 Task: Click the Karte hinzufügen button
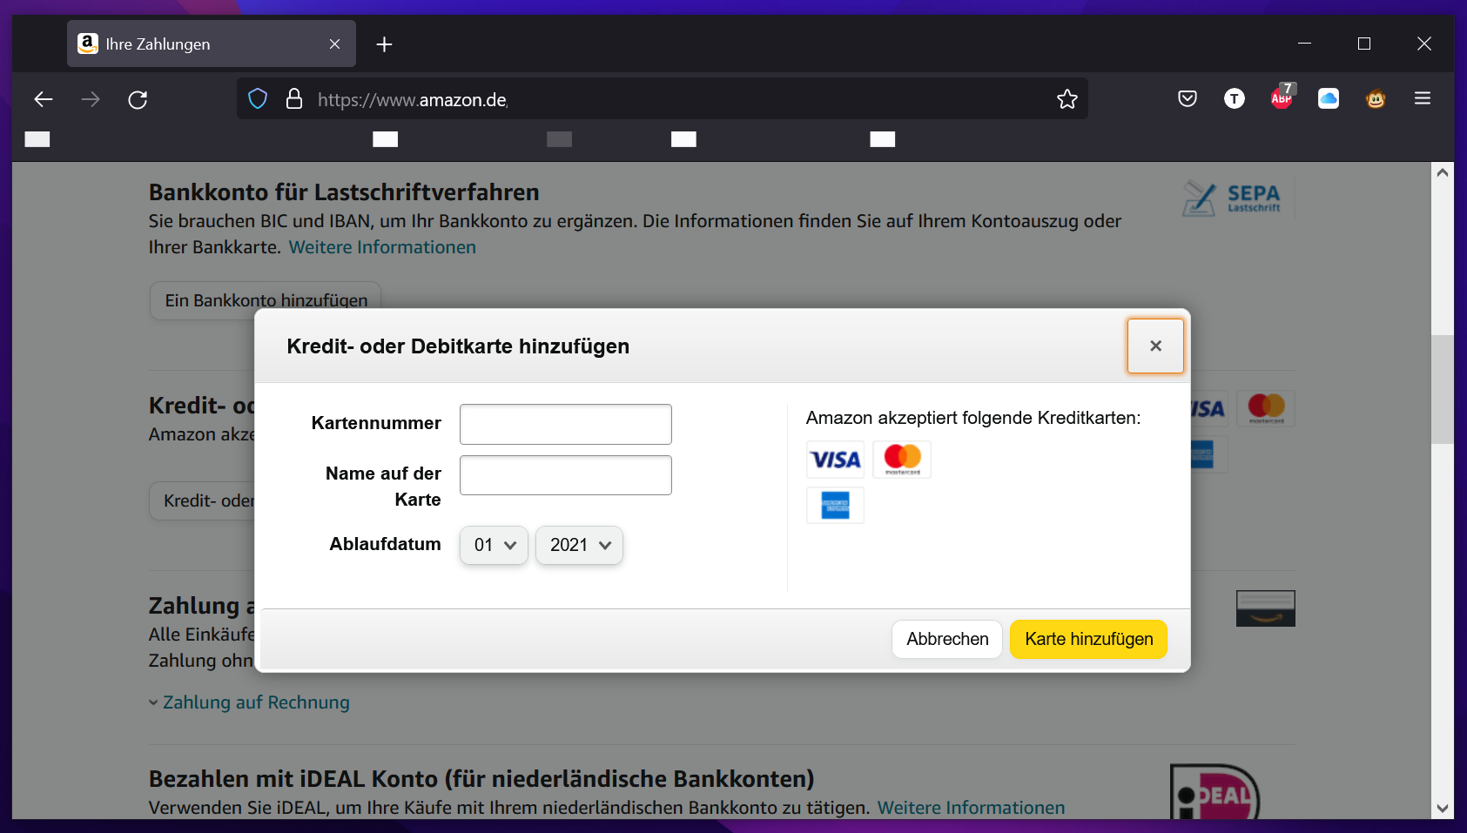1088,639
